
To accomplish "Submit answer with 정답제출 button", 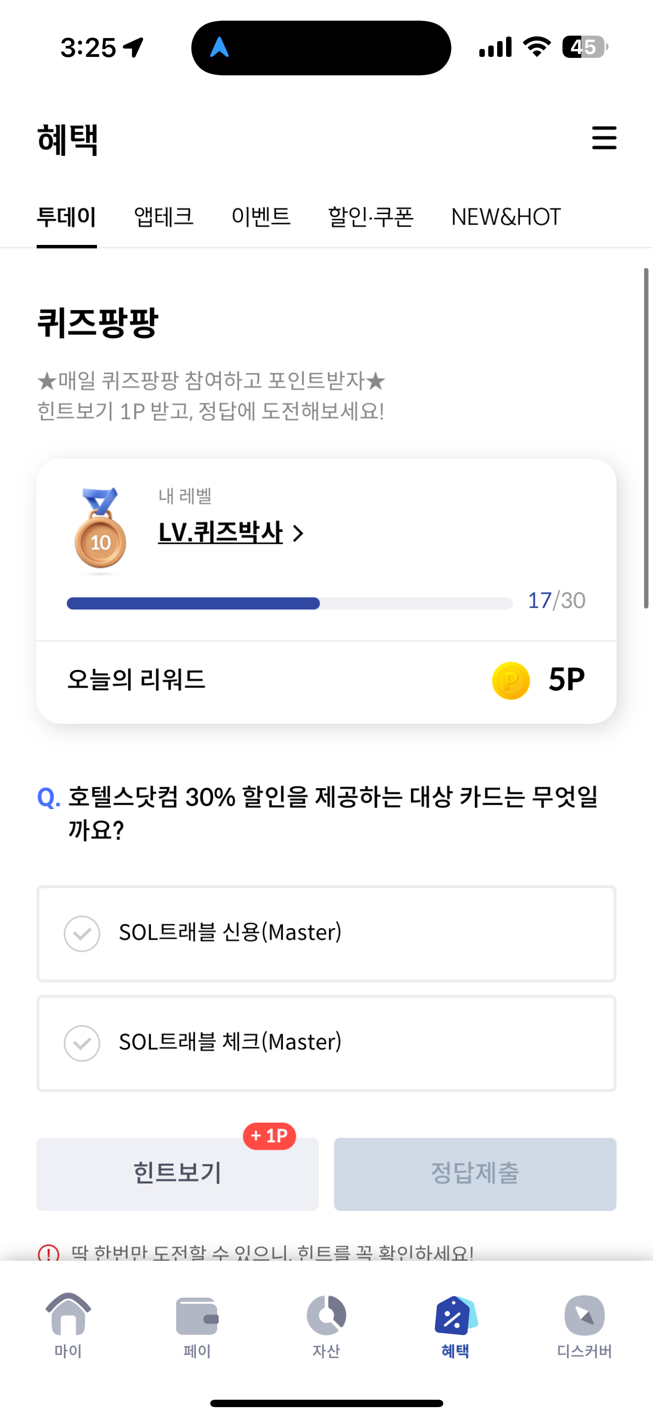I will [x=474, y=1174].
